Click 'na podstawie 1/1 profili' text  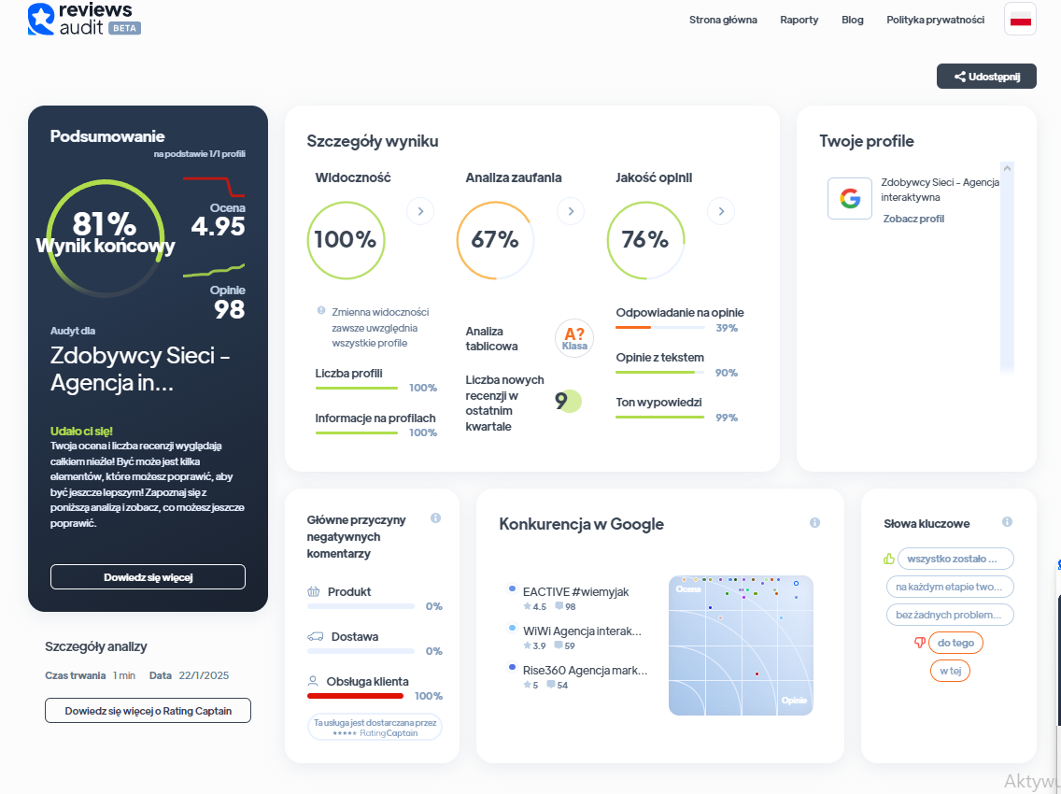pos(199,153)
